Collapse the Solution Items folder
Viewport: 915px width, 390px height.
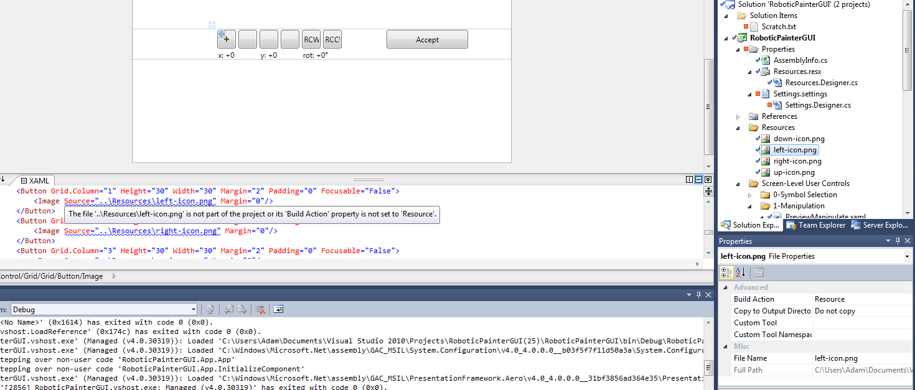pos(726,16)
